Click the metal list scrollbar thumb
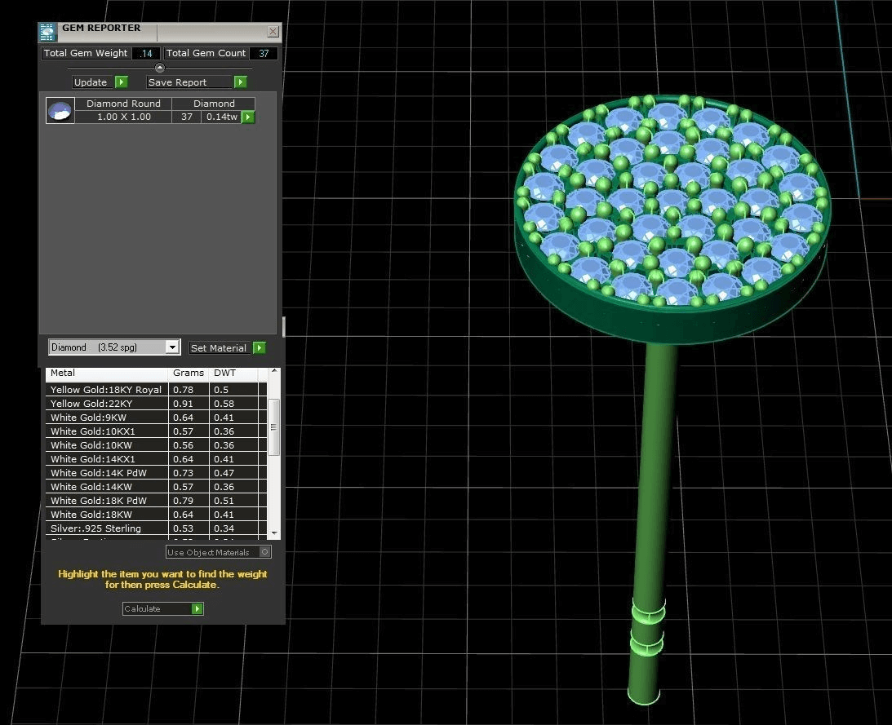The width and height of the screenshot is (892, 725). 274,427
